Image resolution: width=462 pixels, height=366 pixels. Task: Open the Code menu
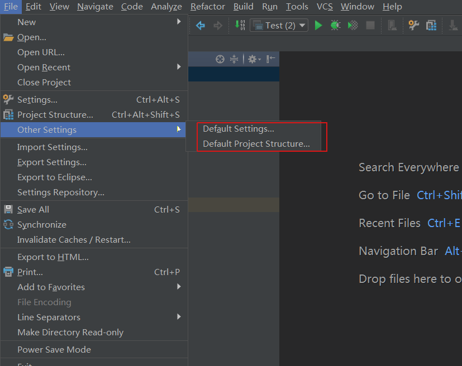tap(132, 7)
